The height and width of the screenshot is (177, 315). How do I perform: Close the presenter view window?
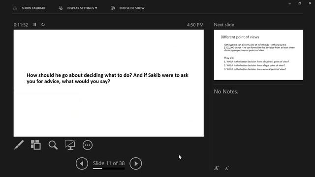pyautogui.click(x=310, y=3)
